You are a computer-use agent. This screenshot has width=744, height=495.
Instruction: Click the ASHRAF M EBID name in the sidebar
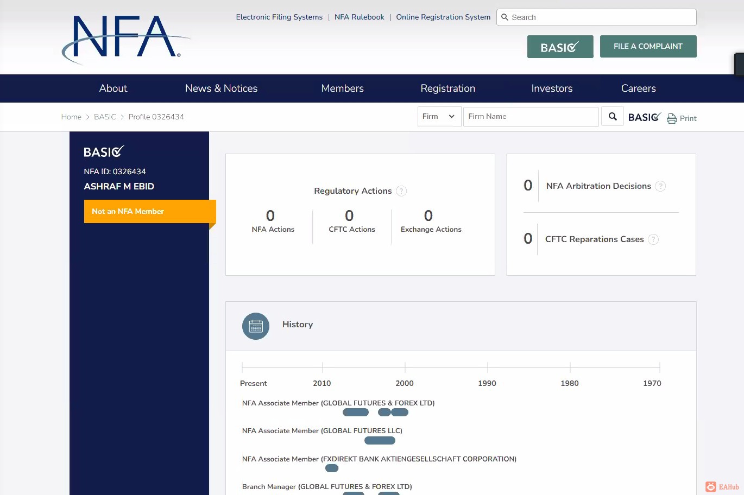pos(119,186)
